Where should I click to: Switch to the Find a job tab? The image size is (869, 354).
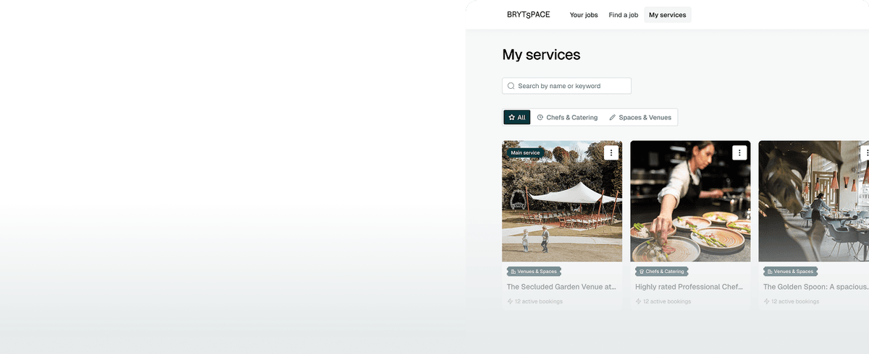(x=624, y=14)
